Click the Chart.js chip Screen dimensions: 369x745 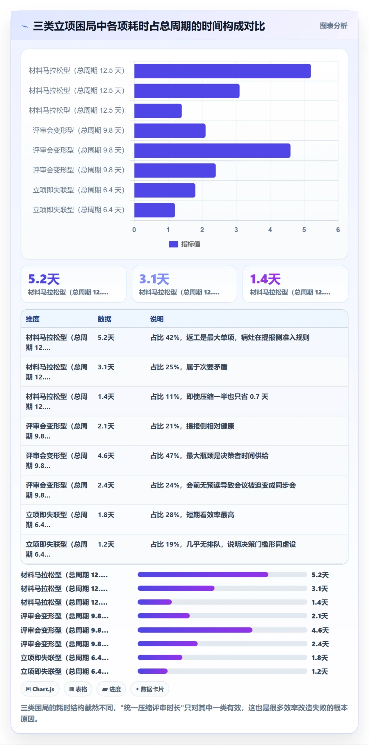[40, 689]
